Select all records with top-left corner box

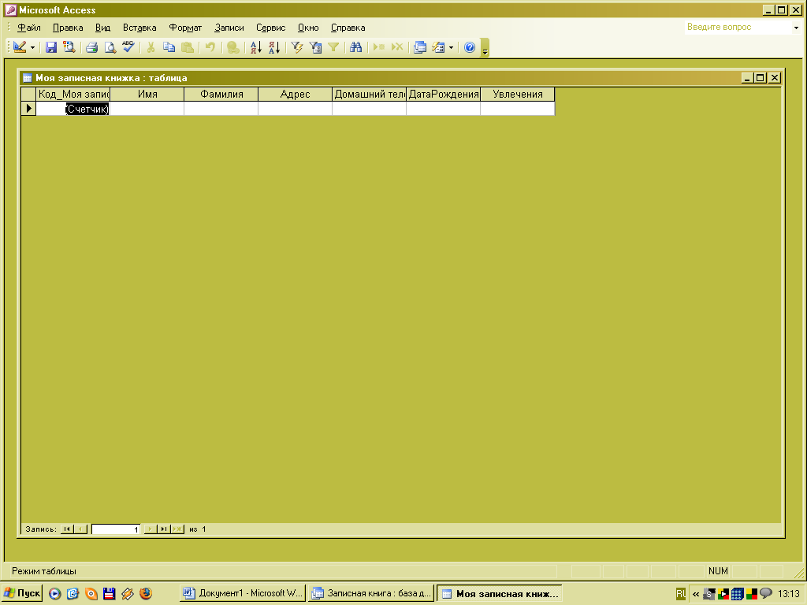tap(28, 95)
